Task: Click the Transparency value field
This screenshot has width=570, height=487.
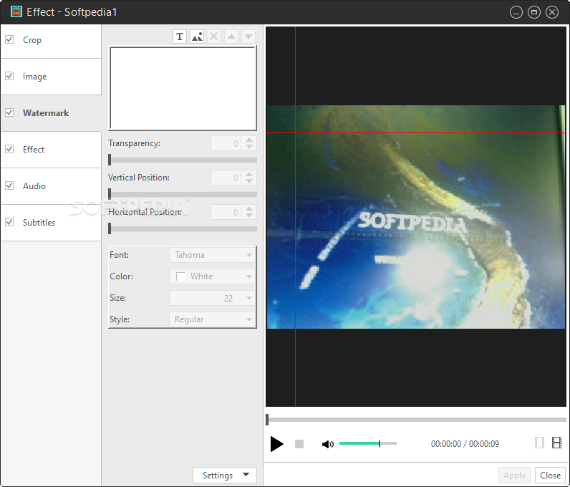Action: (226, 143)
